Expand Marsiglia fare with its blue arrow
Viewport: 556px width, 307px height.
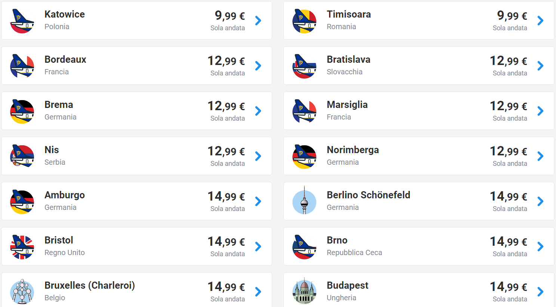[x=540, y=111]
